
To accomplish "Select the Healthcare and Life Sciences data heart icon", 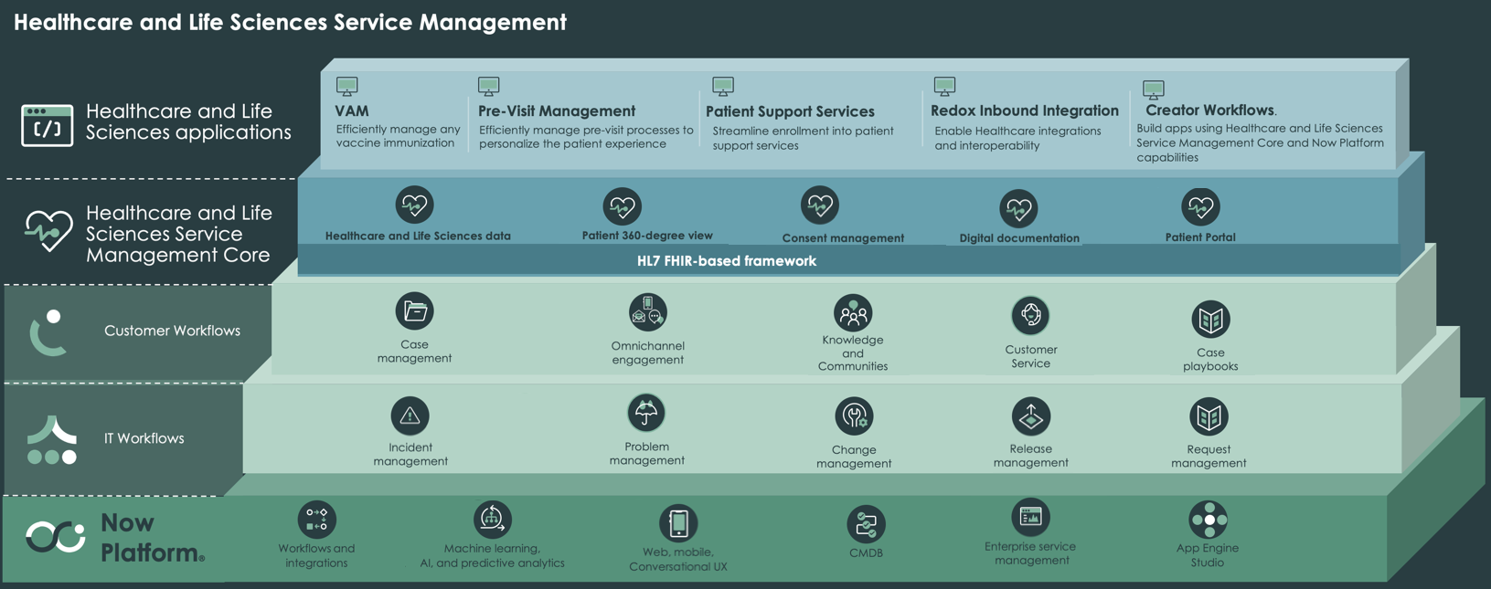I will pos(414,205).
